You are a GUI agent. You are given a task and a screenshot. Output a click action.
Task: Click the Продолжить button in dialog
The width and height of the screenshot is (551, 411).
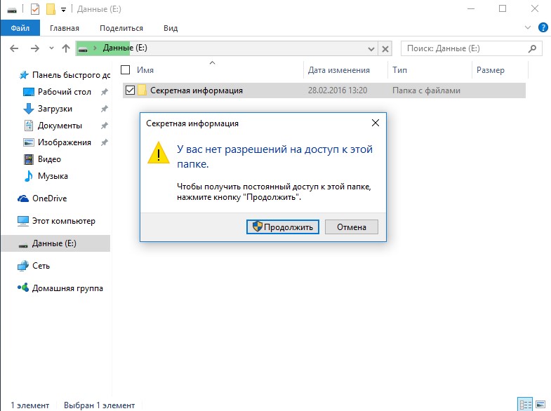(x=284, y=227)
